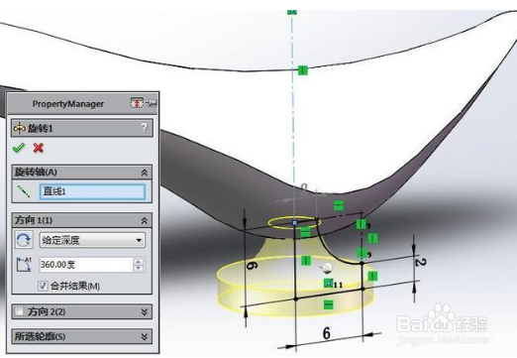Open the 给定深度 revolve type dropdown
517x358 pixels.
pos(92,240)
